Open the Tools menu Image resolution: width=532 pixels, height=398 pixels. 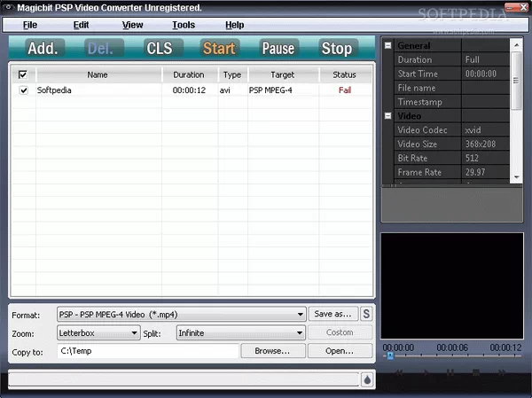[x=184, y=25]
